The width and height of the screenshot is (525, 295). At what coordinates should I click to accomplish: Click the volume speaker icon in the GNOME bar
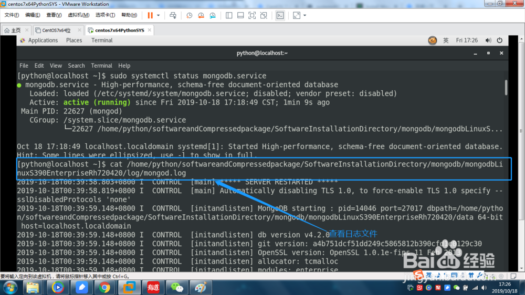pyautogui.click(x=488, y=40)
